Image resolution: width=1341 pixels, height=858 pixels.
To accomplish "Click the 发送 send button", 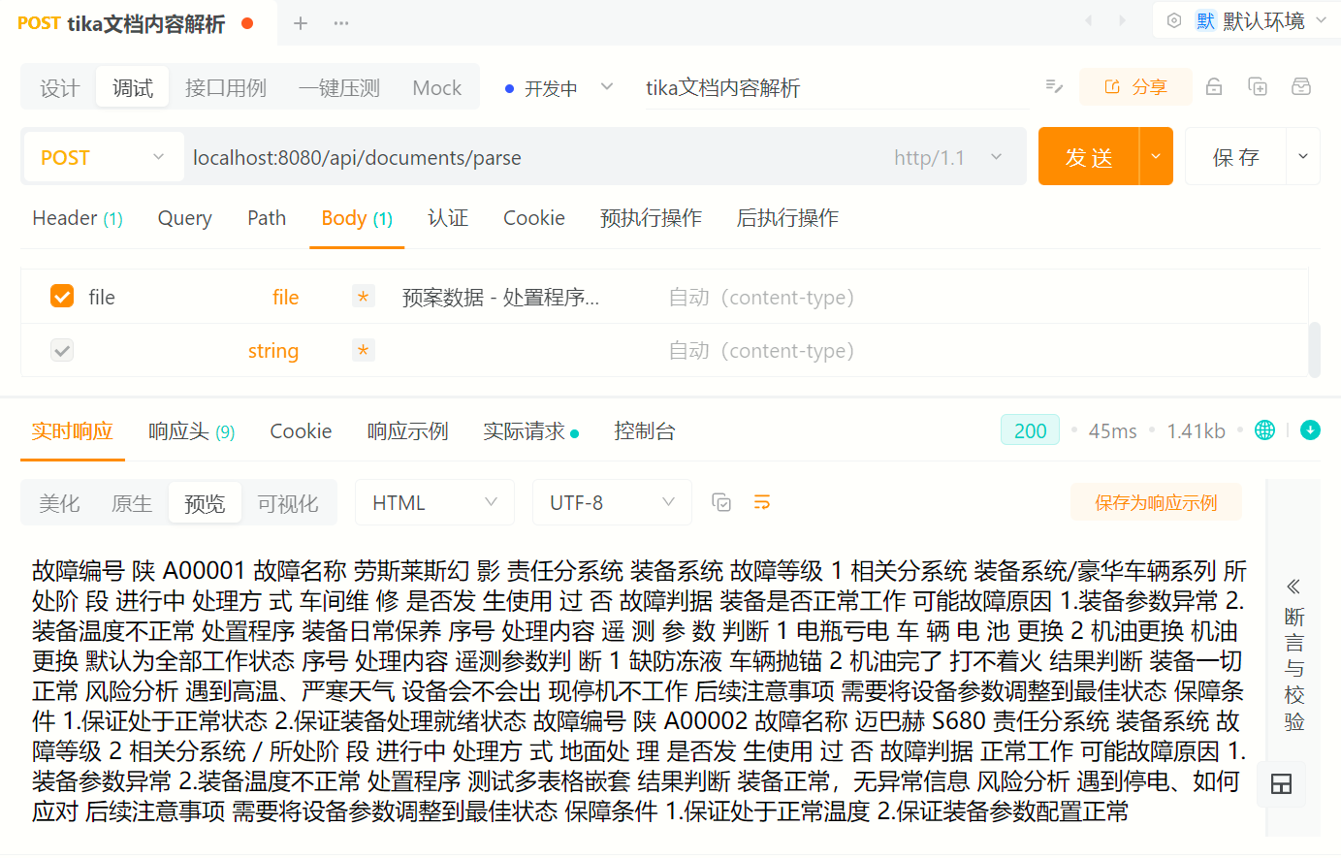I will (1088, 157).
